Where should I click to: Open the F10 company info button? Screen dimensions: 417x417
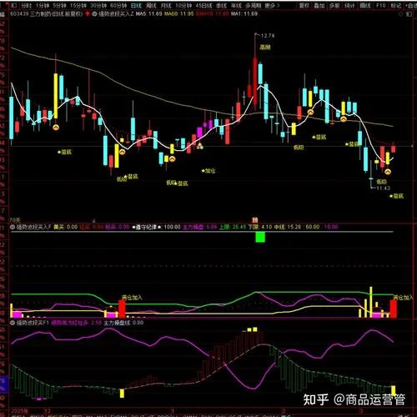(380, 6)
